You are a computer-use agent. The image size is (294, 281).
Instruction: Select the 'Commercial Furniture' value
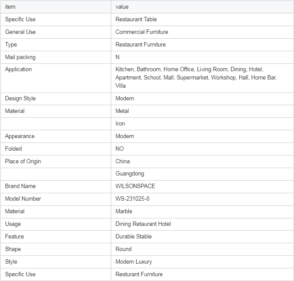tap(142, 32)
